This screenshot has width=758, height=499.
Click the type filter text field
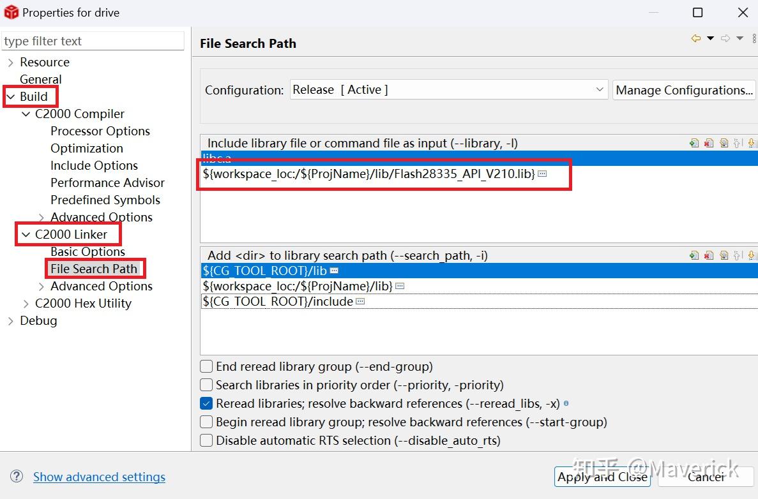[93, 41]
